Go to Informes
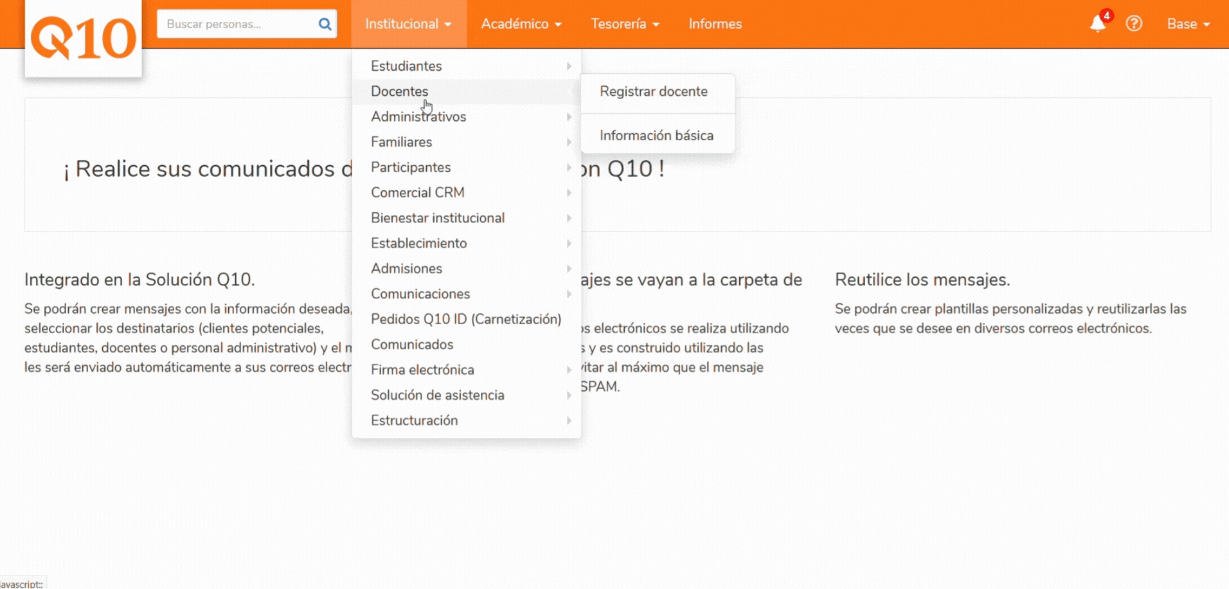The width and height of the screenshot is (1229, 589). (715, 24)
